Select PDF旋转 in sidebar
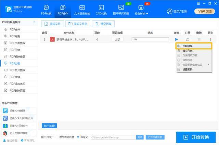Screen dimensions: 219x145 (x=19, y=77)
